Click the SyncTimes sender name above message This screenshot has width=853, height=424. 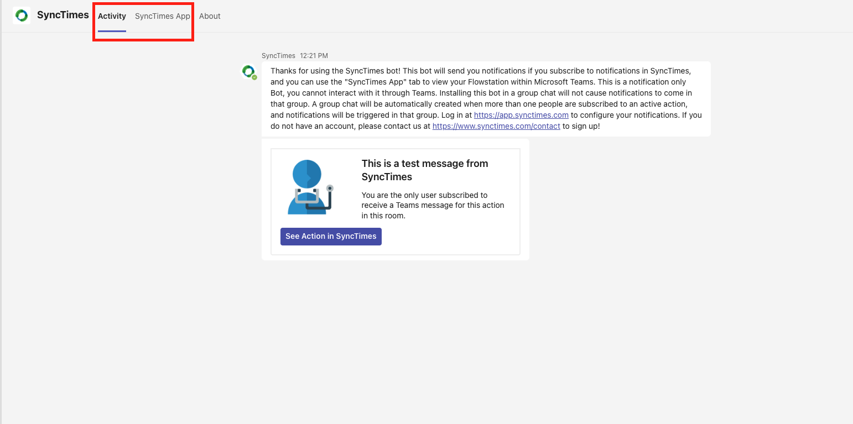[x=278, y=56]
